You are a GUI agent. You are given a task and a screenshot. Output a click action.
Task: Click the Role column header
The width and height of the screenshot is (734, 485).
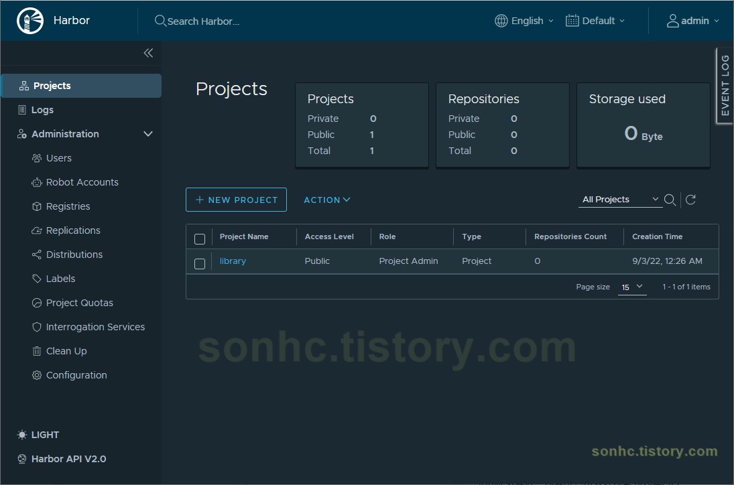tap(387, 236)
